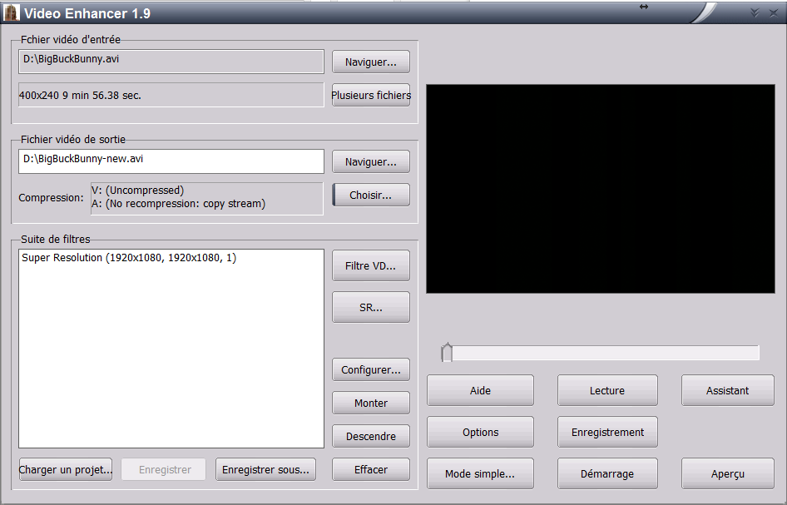Screen dimensions: 787x505
Task: Choose compression with the Choisir button
Action: pos(370,195)
